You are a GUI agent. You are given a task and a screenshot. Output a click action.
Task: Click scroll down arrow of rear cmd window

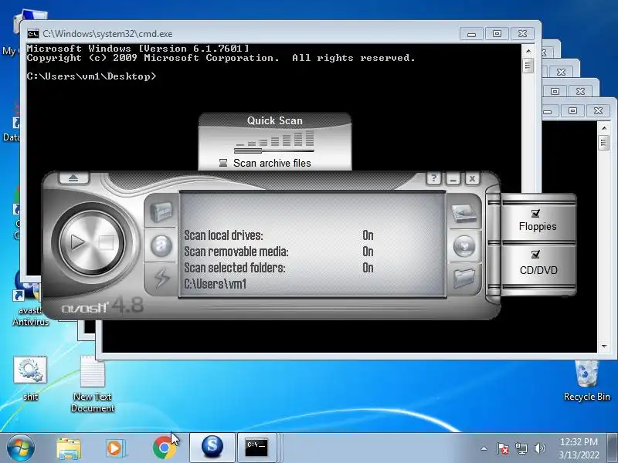click(x=604, y=346)
